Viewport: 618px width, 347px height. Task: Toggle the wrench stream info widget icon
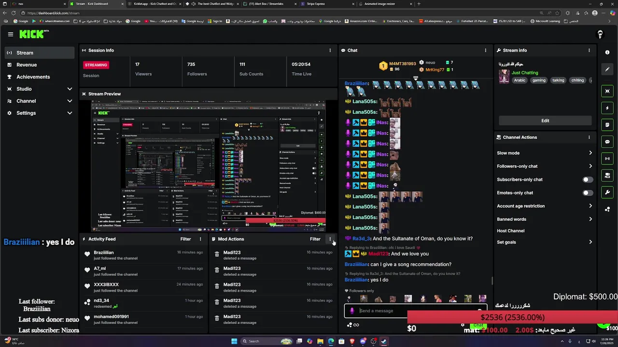click(607, 192)
